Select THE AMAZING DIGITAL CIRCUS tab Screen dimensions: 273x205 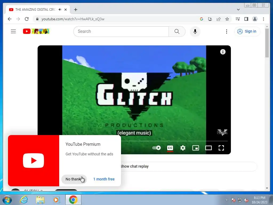[x=35, y=10]
